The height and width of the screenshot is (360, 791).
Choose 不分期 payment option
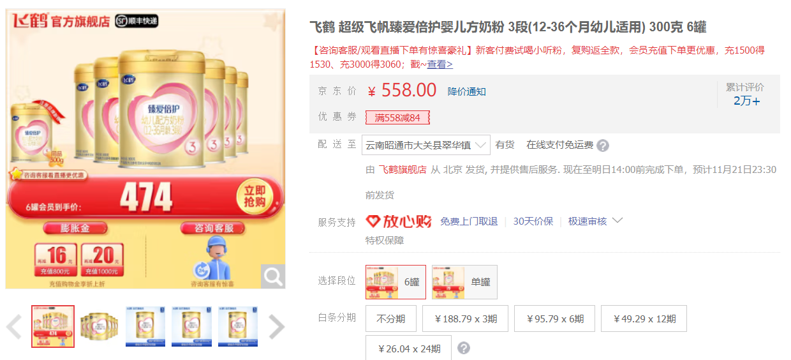390,319
